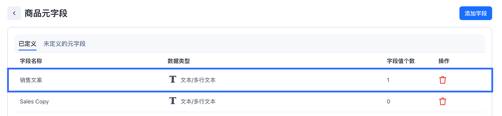Select the blue-highlighted 销售文案 table row

point(250,80)
